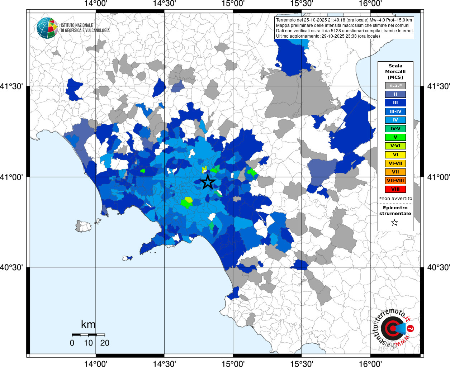The height and width of the screenshot is (367, 450).
Task: Click the '20' scale bar number
Action: point(105,343)
